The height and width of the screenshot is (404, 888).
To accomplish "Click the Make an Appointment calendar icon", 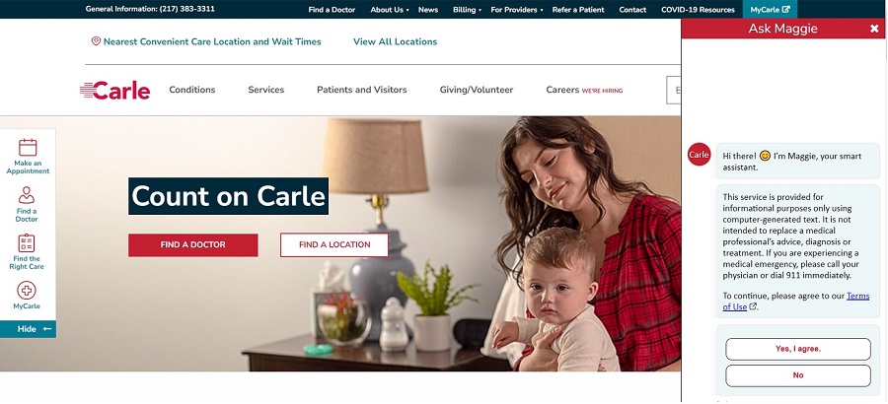I will pyautogui.click(x=28, y=148).
